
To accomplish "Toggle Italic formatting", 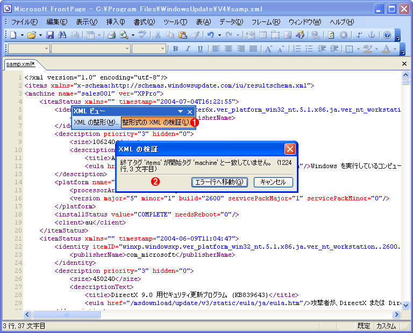I will pos(188,49).
